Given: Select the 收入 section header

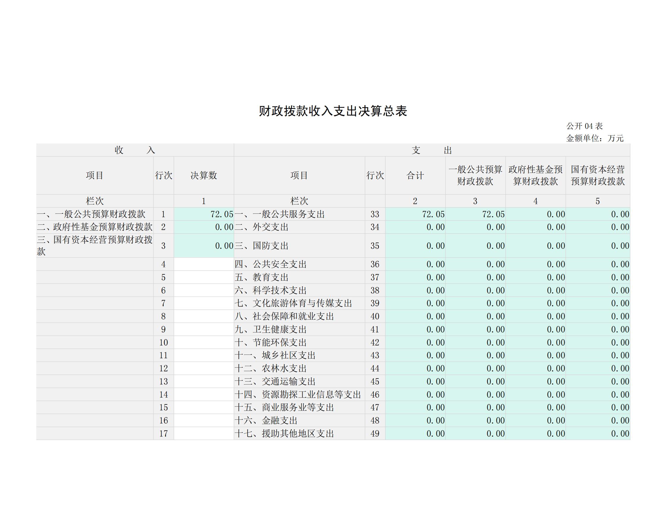Looking at the screenshot, I should tap(135, 150).
